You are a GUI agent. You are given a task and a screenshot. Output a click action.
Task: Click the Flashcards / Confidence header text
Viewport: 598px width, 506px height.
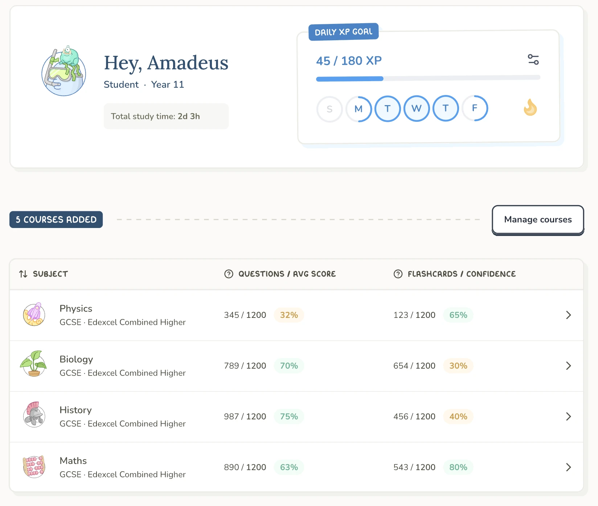coord(462,274)
